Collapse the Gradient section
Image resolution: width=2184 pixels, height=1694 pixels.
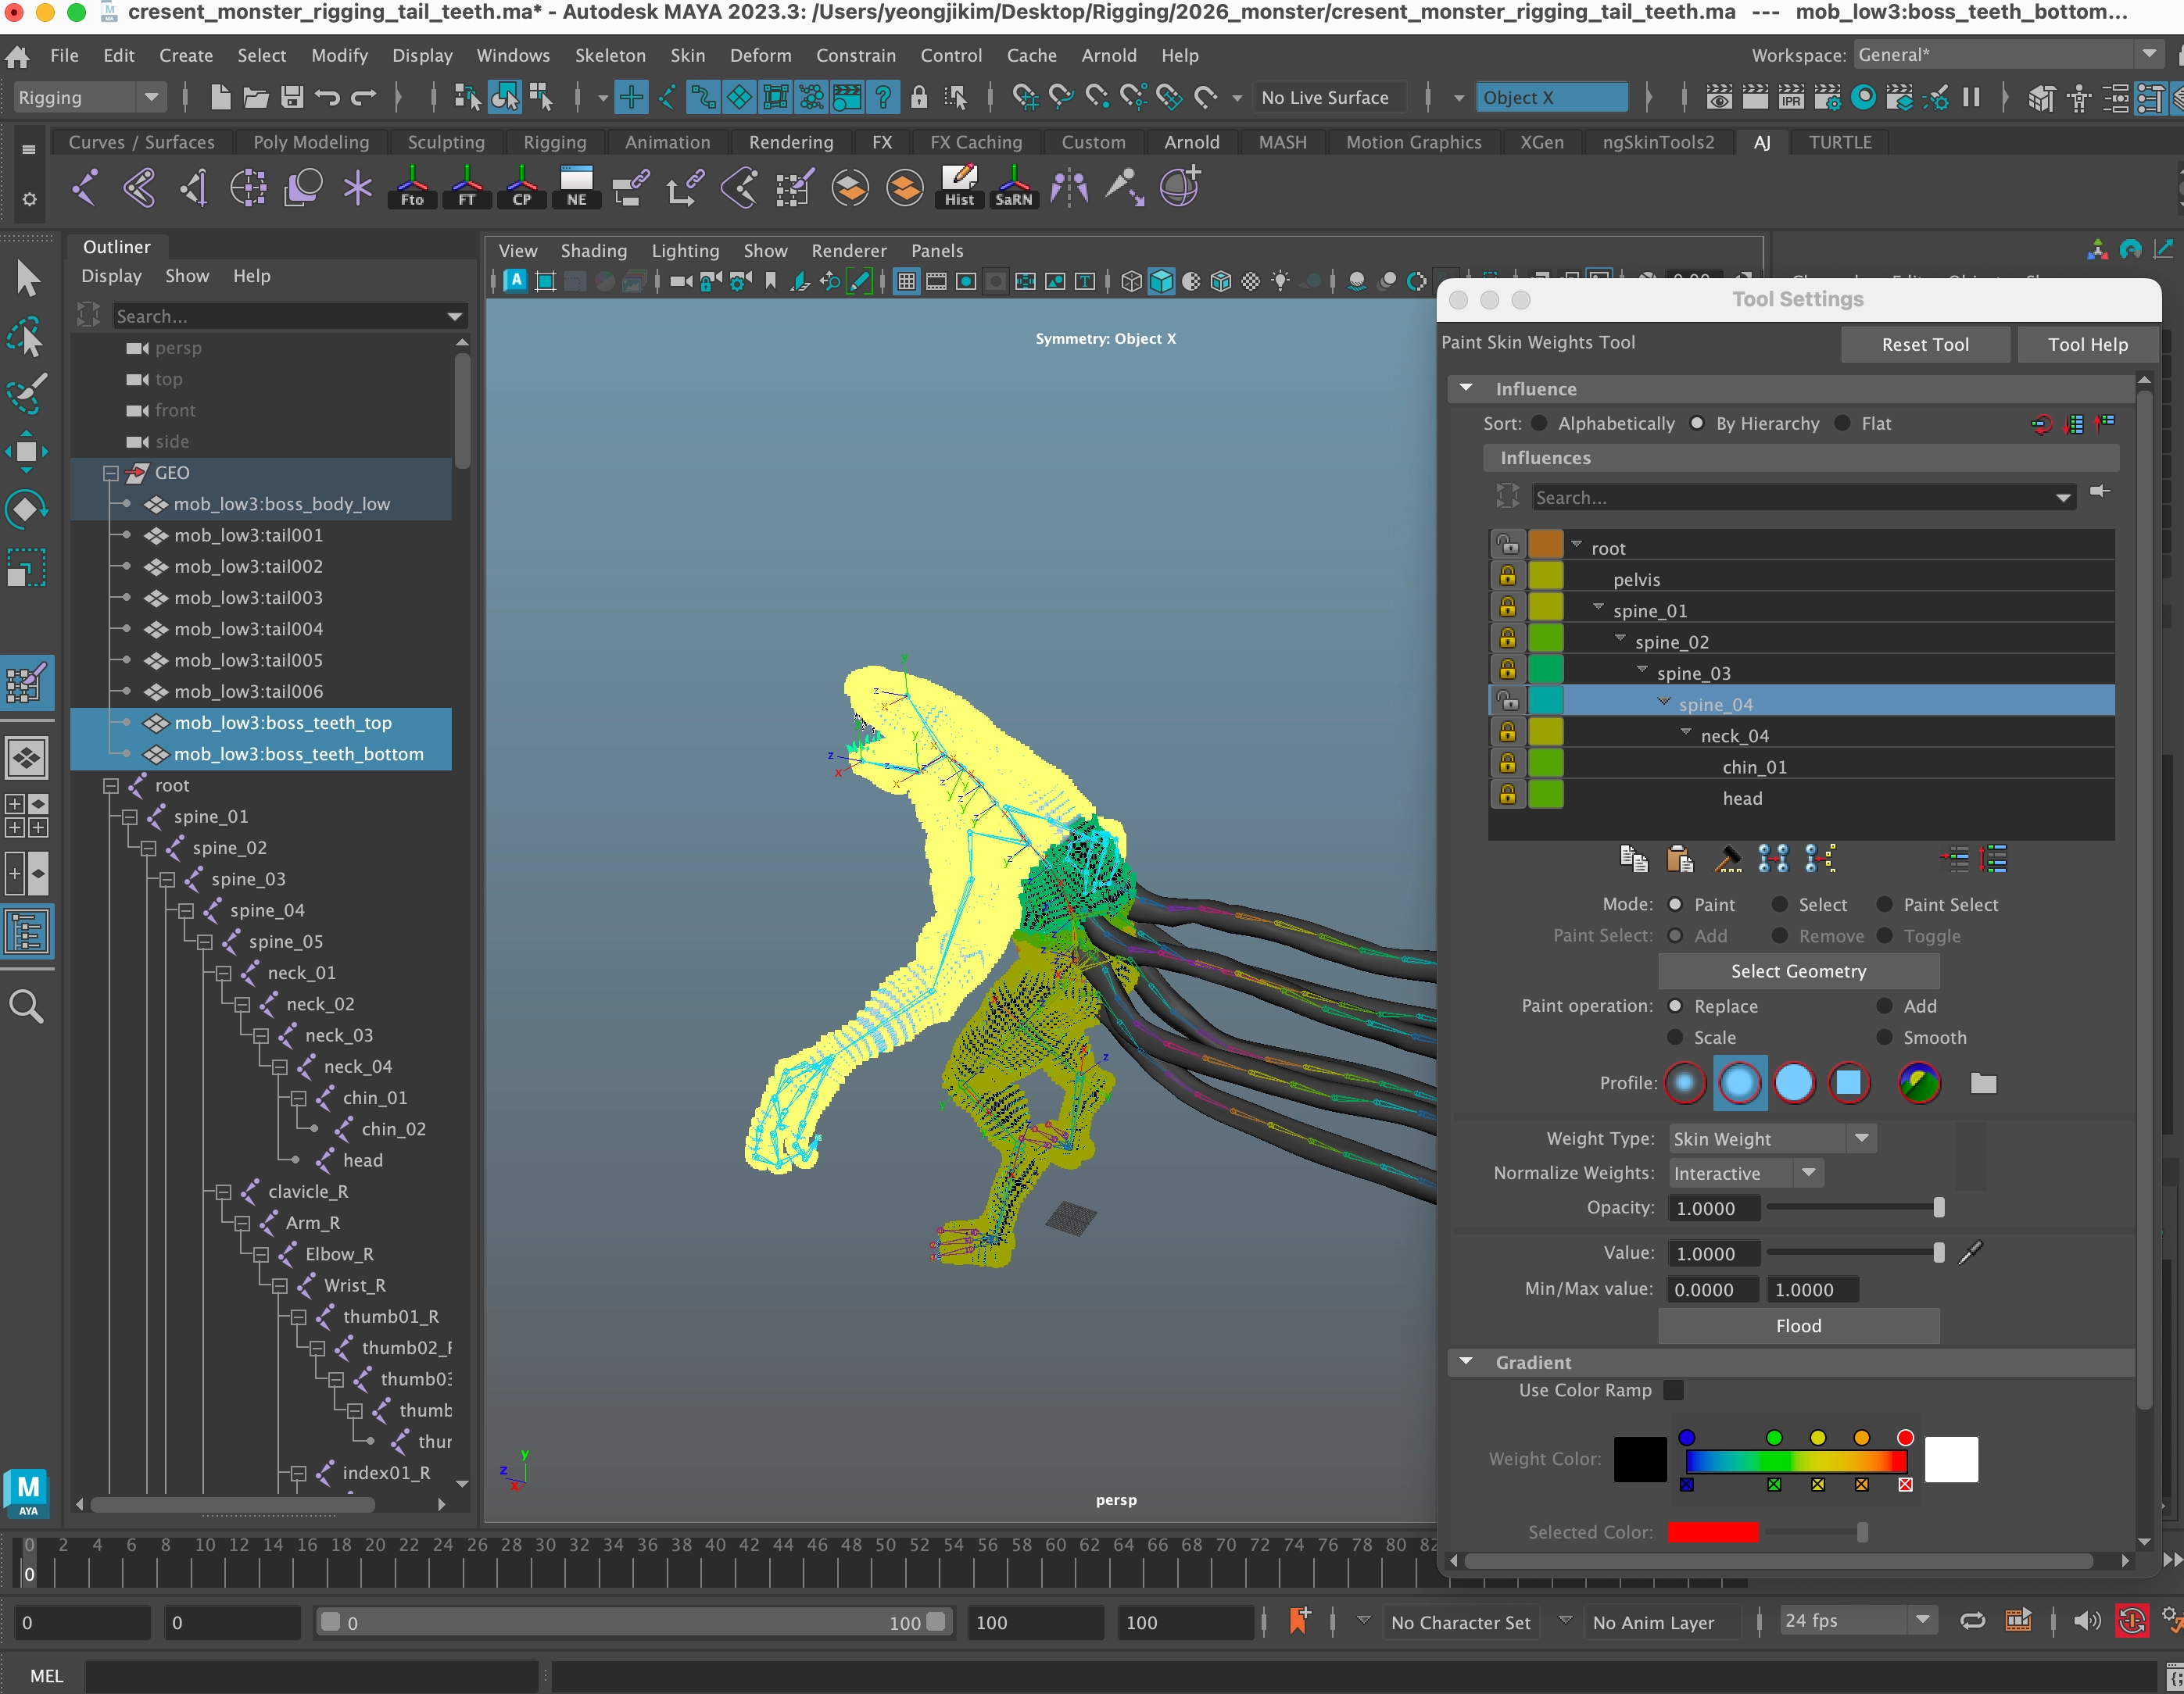pyautogui.click(x=1466, y=1361)
